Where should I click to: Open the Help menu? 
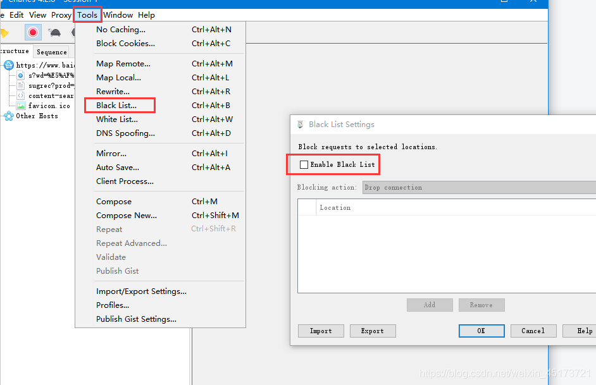[x=146, y=15]
